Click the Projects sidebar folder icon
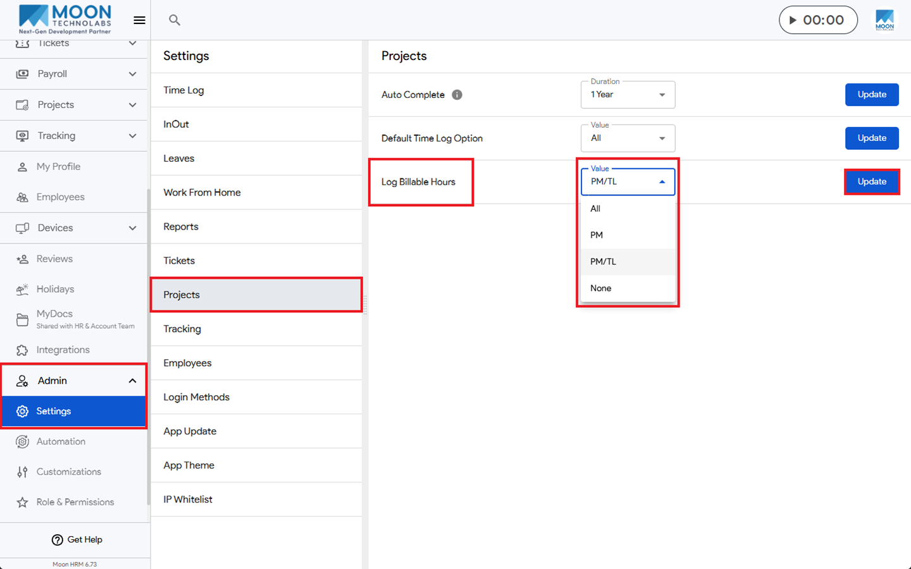Screen dimensions: 911x569 [22, 105]
